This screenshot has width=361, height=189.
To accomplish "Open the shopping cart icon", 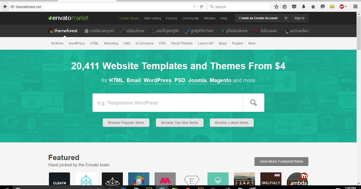I will [x=286, y=18].
